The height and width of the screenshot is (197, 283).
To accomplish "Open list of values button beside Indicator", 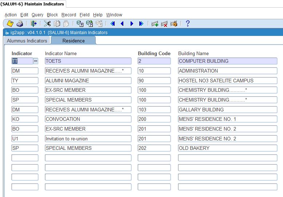I will 35,61.
